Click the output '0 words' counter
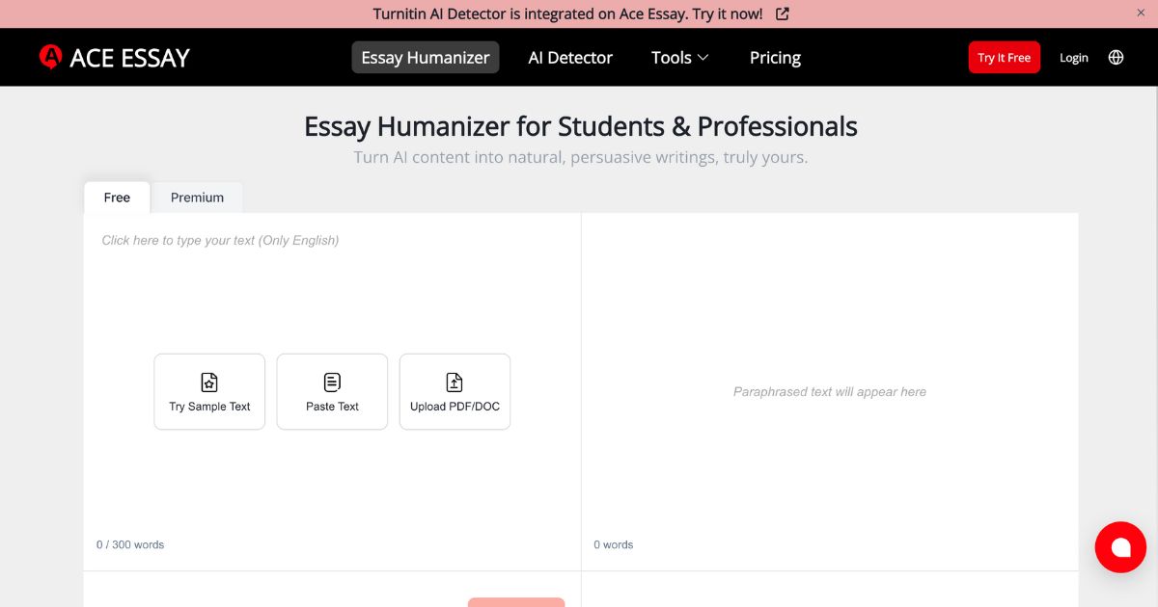 click(614, 544)
